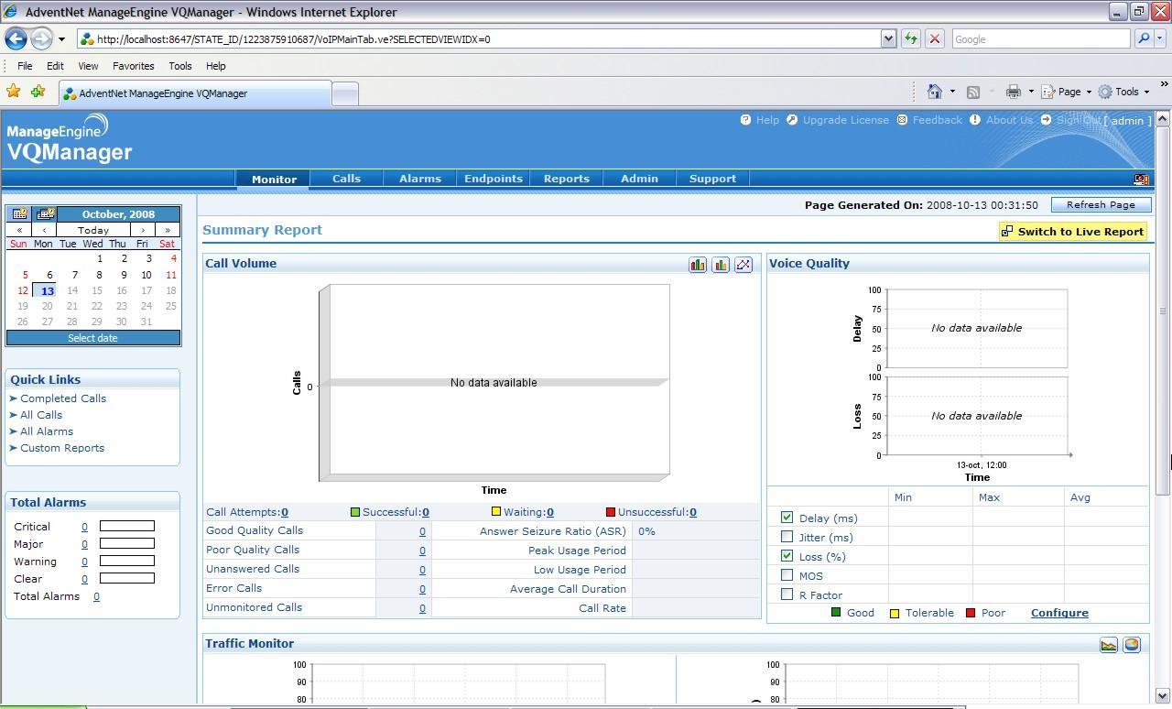Expand the Print options dropdown arrow
The width and height of the screenshot is (1172, 709).
(x=1031, y=92)
